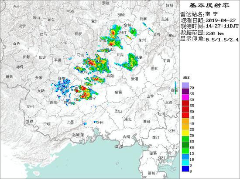Click the 百色 city label on the map

pos(17,43)
